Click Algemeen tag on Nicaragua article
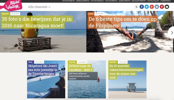 pos(5,14)
